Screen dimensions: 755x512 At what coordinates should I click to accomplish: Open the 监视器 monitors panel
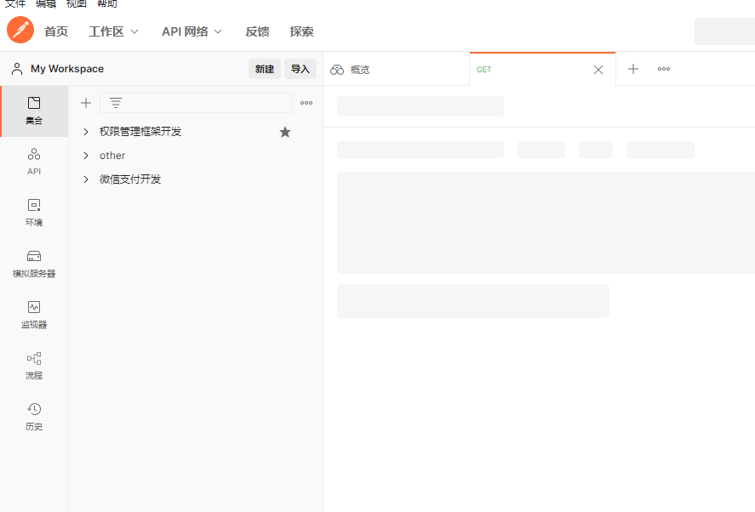[34, 315]
